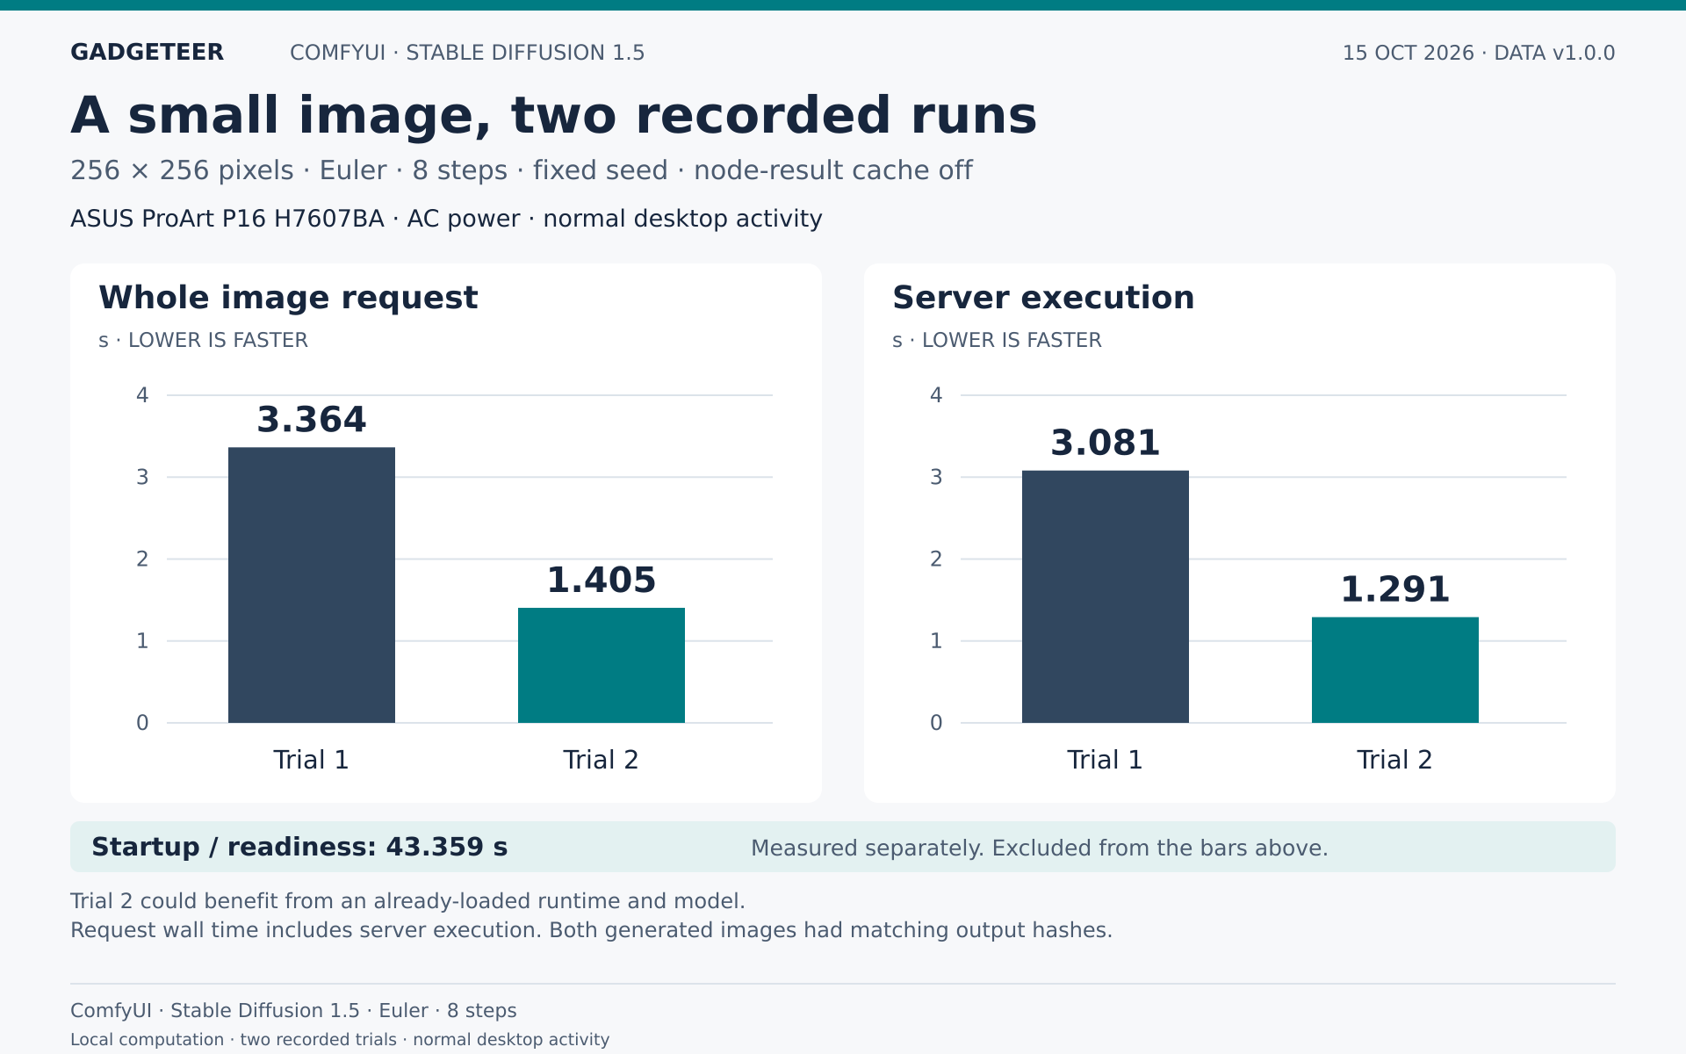Viewport: 1686px width, 1054px height.
Task: Click the footer 'Local computation · two recorded trials' line
Action: coord(340,1040)
